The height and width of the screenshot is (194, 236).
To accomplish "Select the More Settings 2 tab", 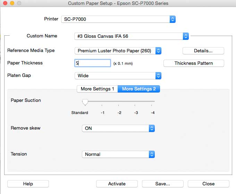I will click(139, 89).
